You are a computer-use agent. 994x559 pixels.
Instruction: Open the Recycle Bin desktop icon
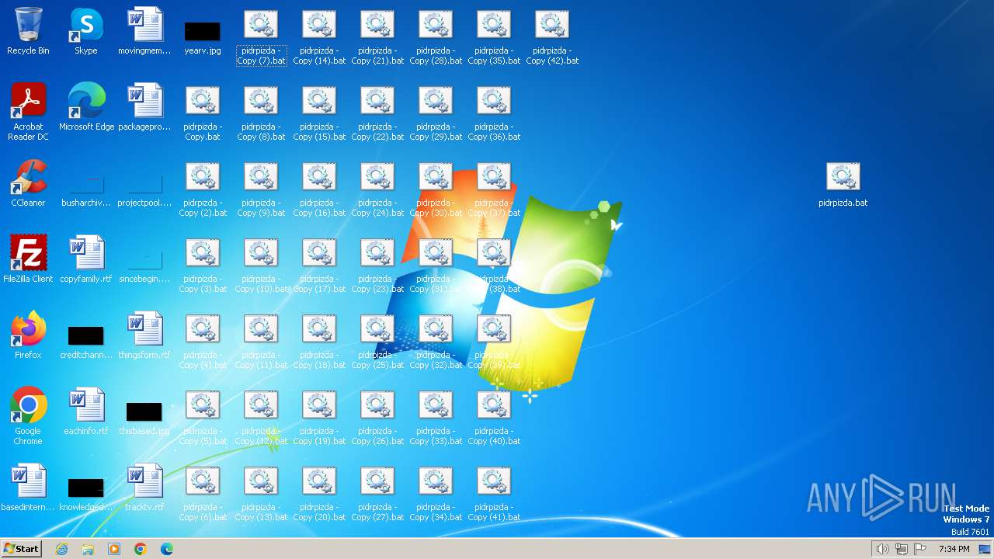tap(28, 31)
